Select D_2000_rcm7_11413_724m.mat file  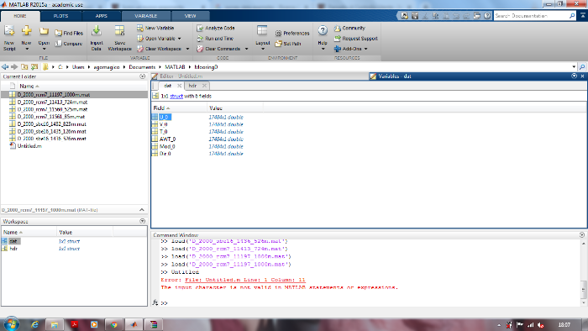(x=52, y=102)
